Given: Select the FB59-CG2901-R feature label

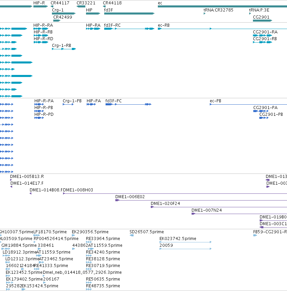Looking at the screenshot, I should (x=270, y=232).
